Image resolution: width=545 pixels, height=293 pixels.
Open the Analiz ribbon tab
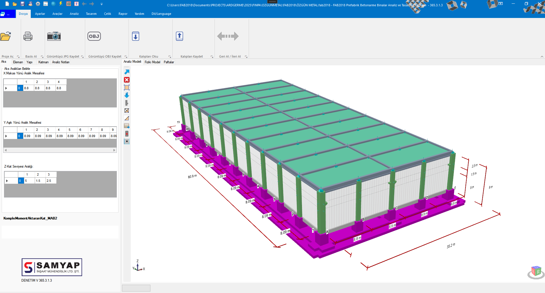pyautogui.click(x=74, y=14)
